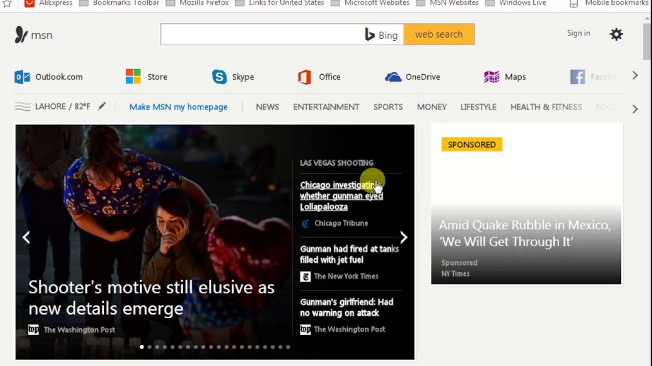Select the first carousel pagination dot
Viewport: 652px width, 366px height.
click(x=142, y=347)
